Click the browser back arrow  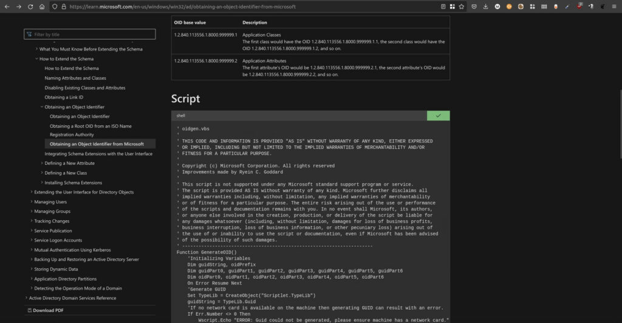7,7
